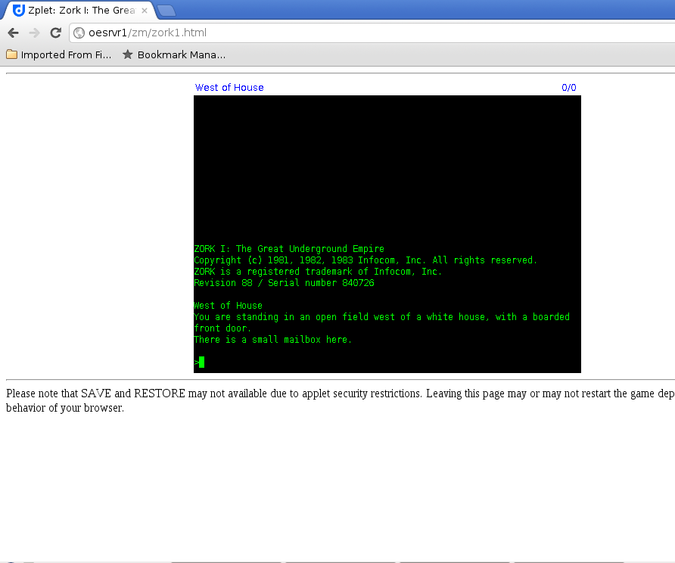This screenshot has height=563, width=675.
Task: Click the star icon beside Bookmark Mana
Action: pyautogui.click(x=127, y=54)
